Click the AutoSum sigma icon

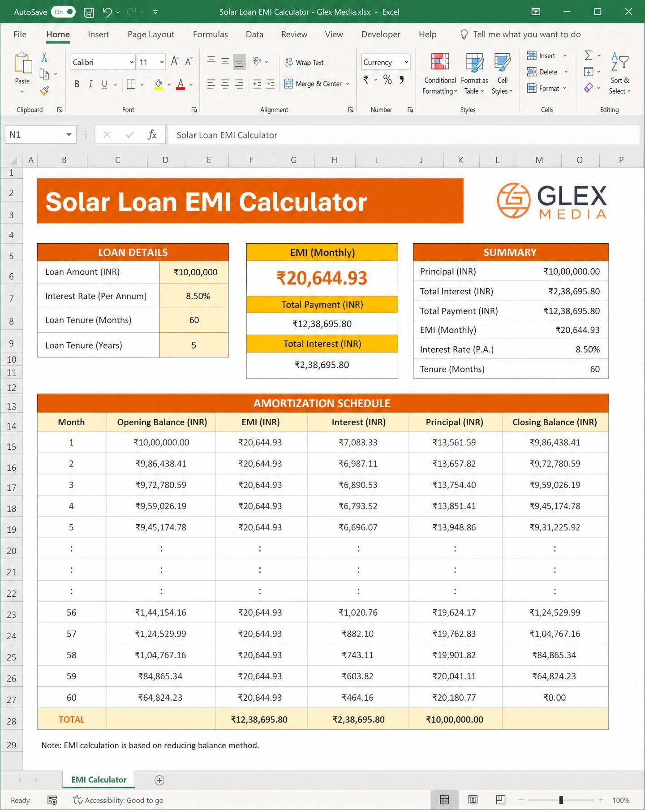coord(589,56)
